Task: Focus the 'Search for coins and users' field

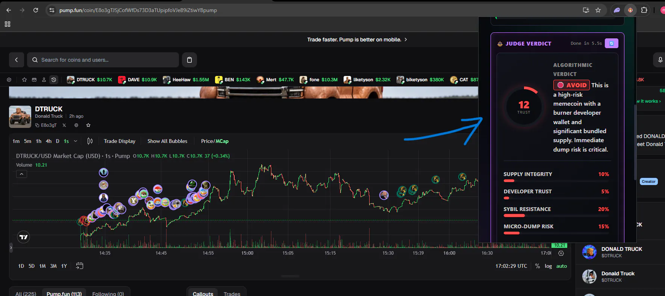Action: pos(103,60)
